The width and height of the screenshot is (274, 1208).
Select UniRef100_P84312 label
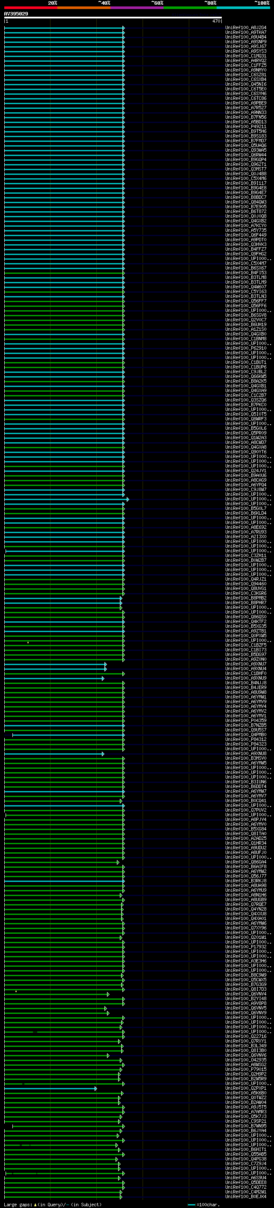pyautogui.click(x=246, y=740)
